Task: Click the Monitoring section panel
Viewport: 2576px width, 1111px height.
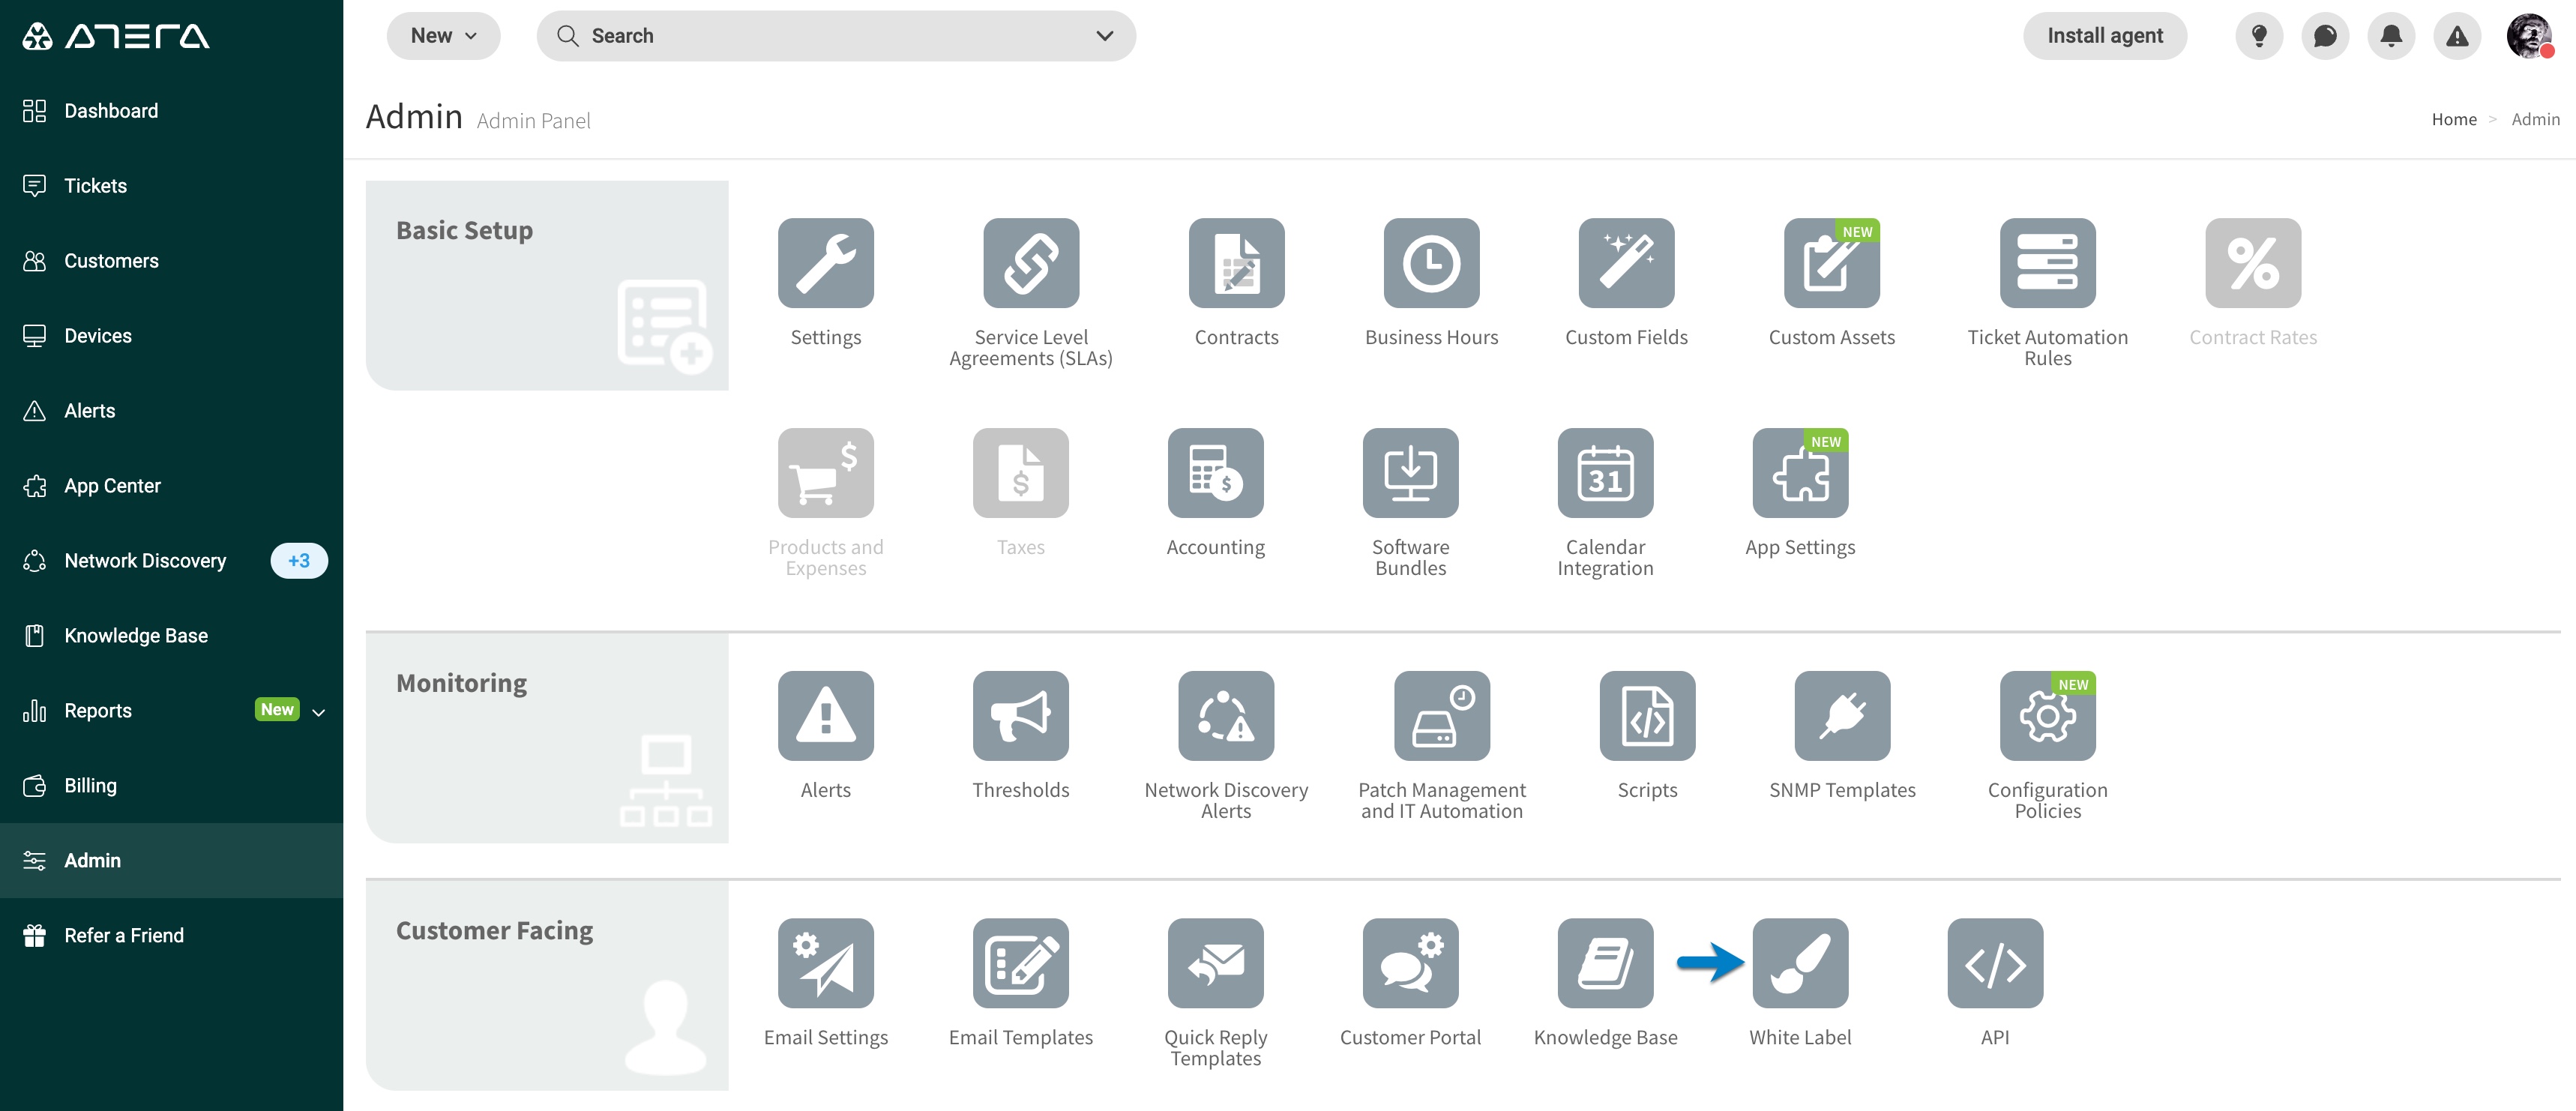Action: 547,738
